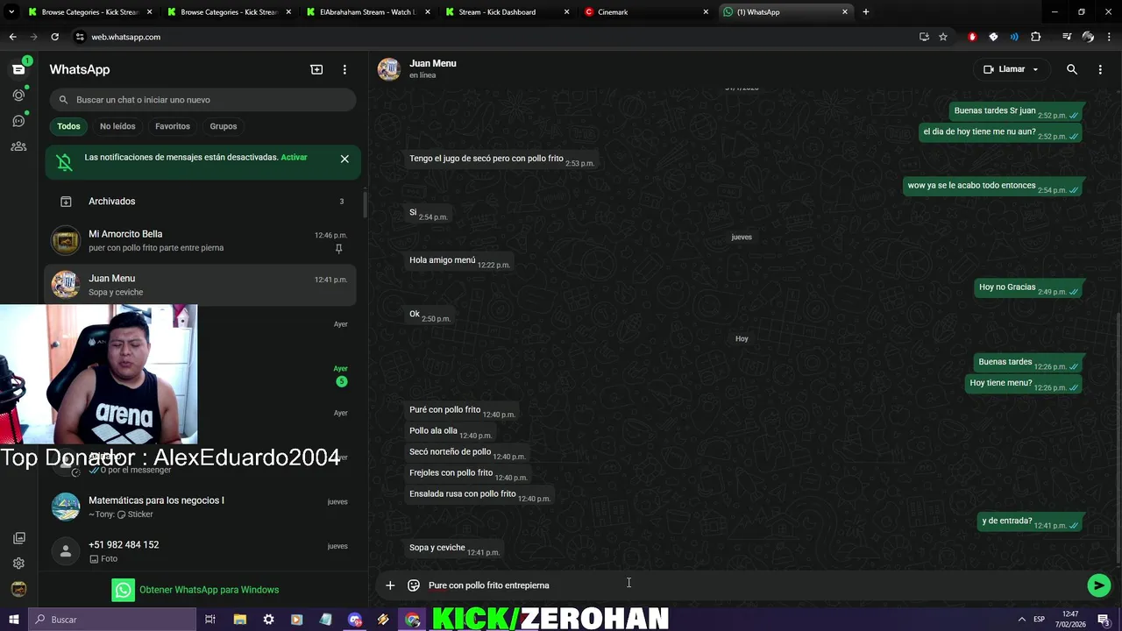Open the profile avatar in the sidebar

[18, 589]
